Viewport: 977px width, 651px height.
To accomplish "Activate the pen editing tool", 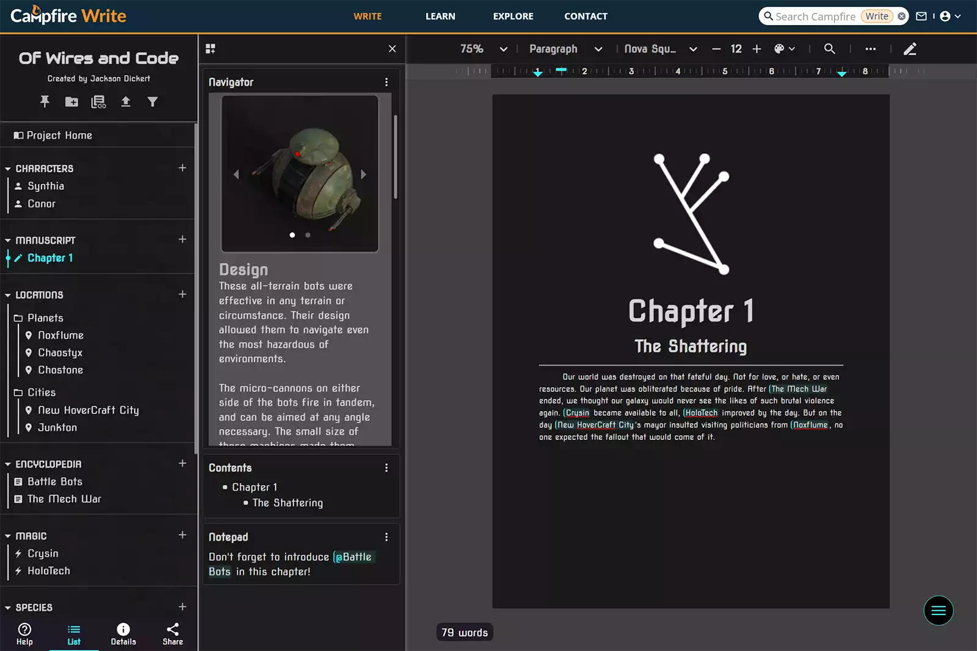I will click(x=910, y=49).
